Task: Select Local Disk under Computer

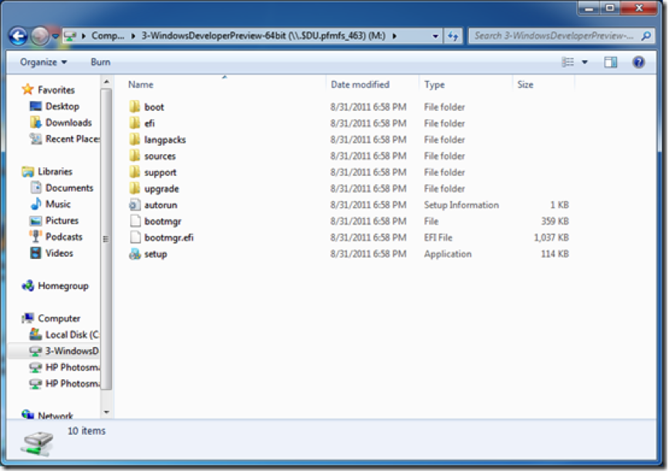Action: coord(71,335)
